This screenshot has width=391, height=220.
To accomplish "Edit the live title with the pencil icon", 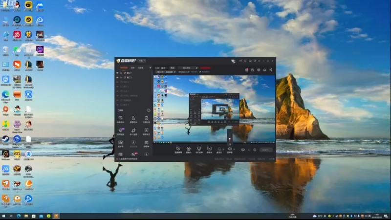I will (197, 67).
